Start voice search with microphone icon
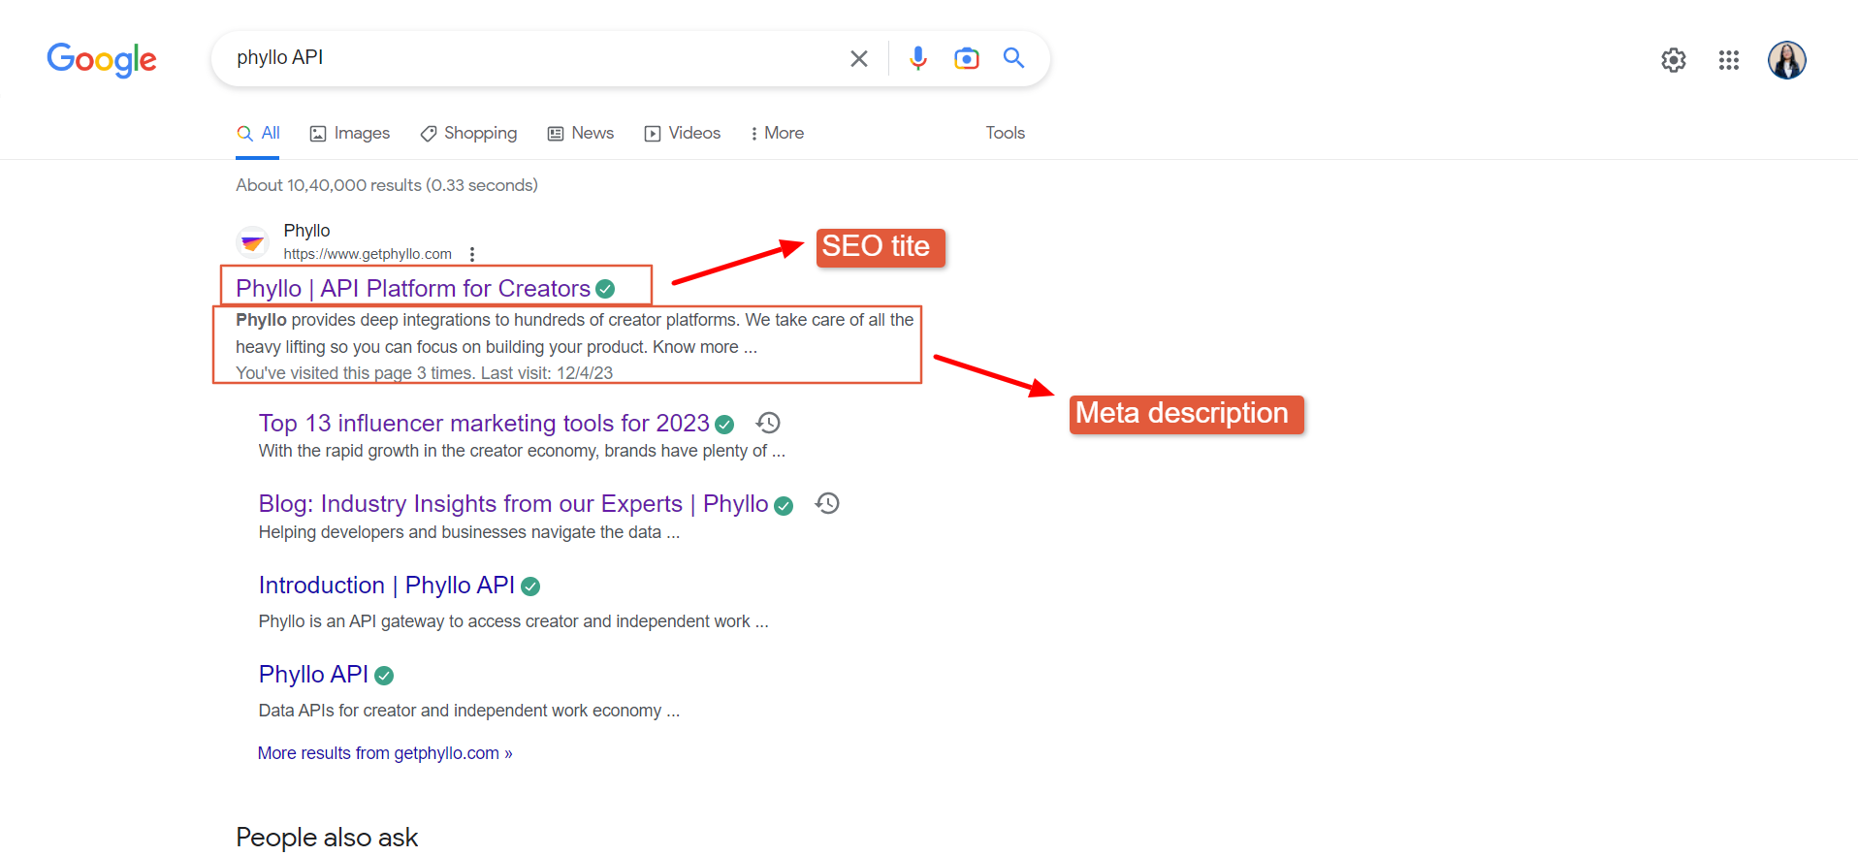The height and width of the screenshot is (856, 1858). pyautogui.click(x=917, y=59)
